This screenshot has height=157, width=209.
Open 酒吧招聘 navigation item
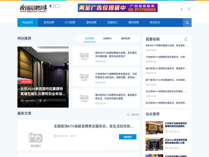91,22
